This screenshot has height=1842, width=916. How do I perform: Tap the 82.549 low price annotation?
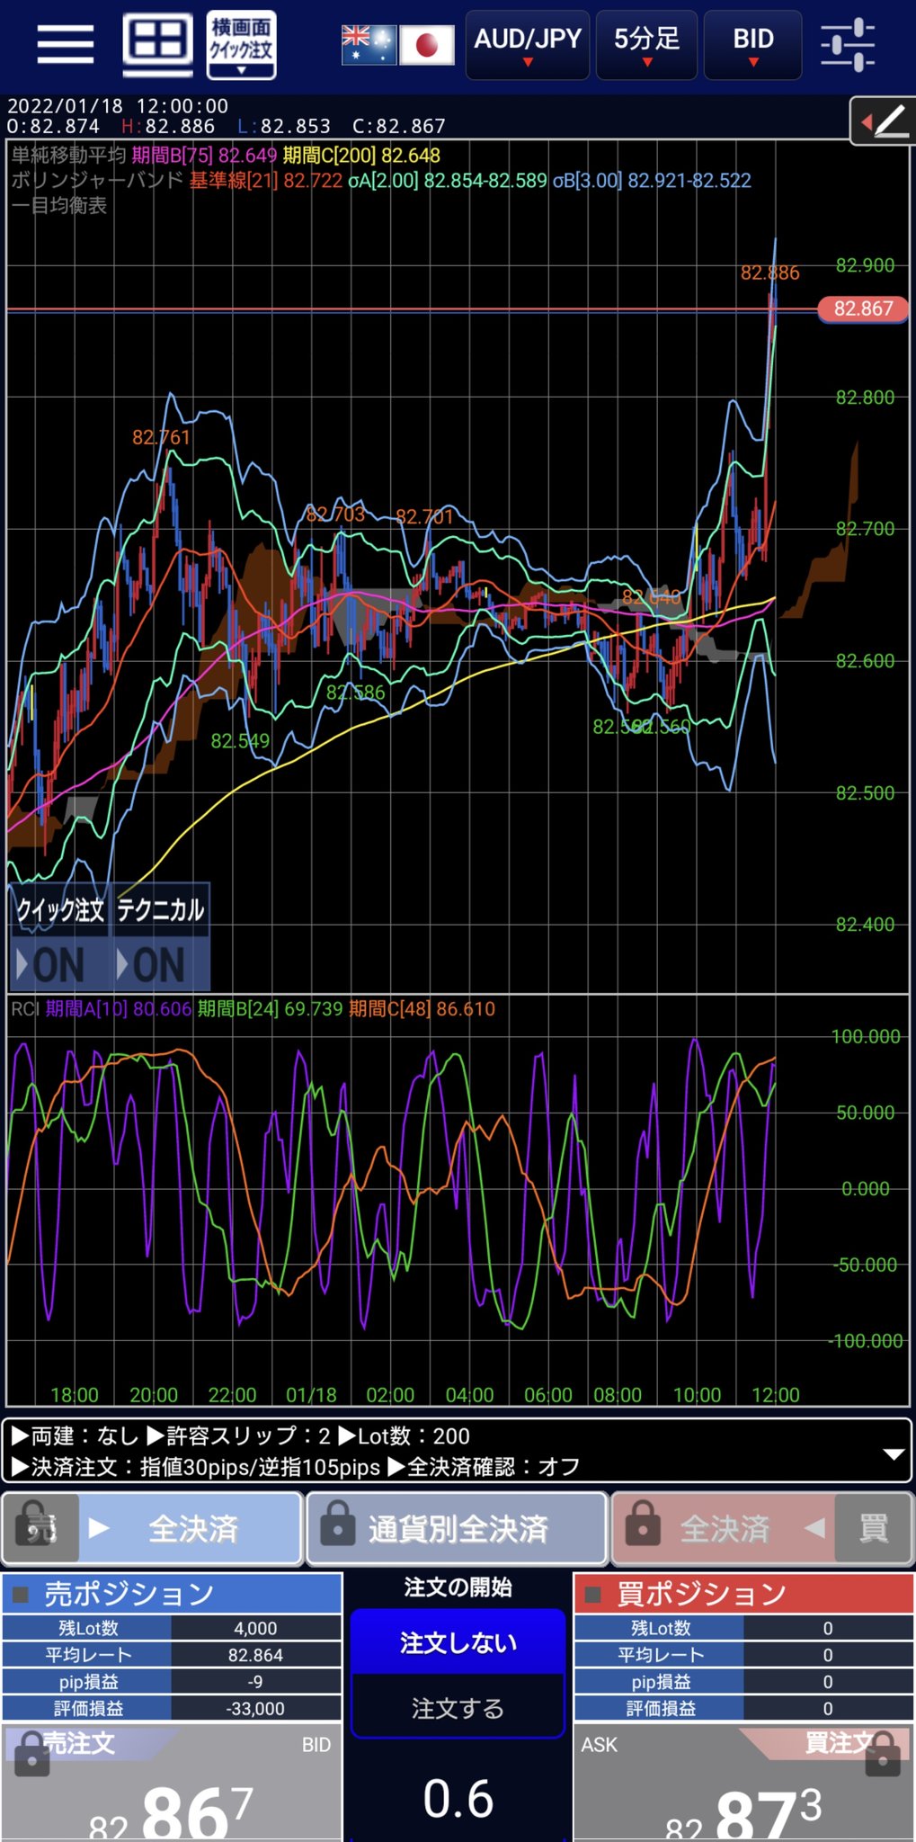(240, 741)
